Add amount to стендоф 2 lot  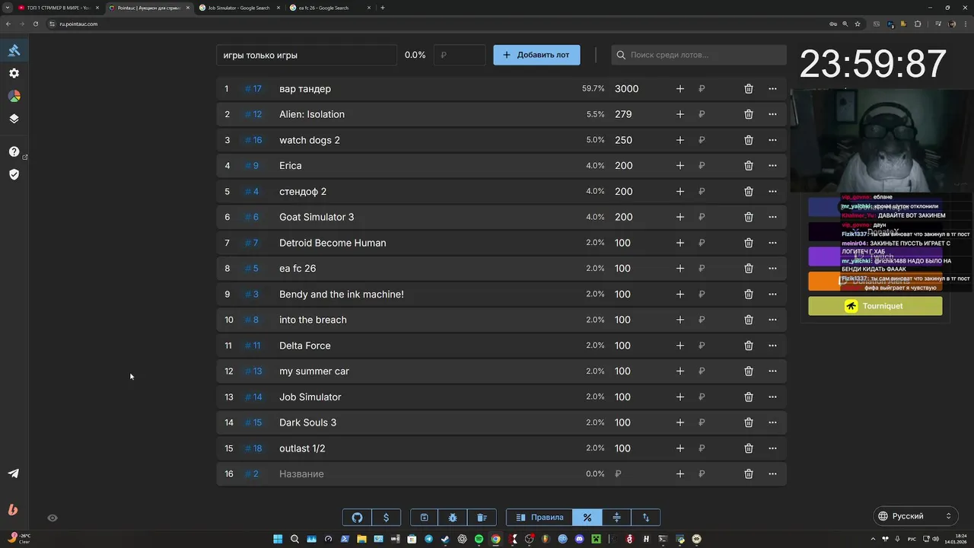coord(680,192)
